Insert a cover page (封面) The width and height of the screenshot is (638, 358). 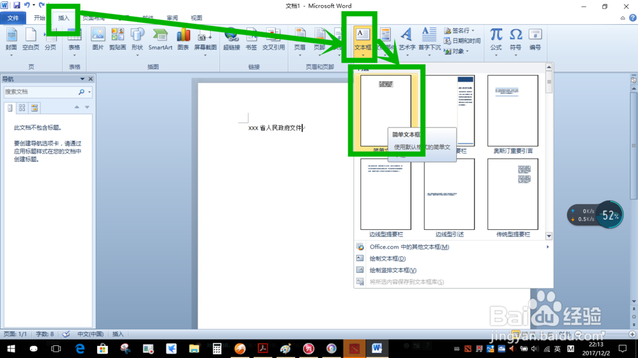(11, 40)
